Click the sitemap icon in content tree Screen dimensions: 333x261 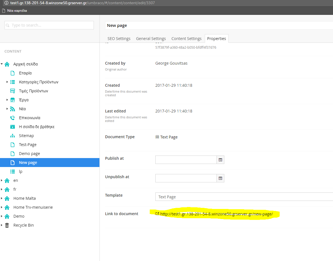(12, 136)
